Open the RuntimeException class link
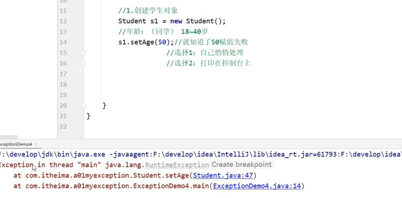 click(177, 165)
